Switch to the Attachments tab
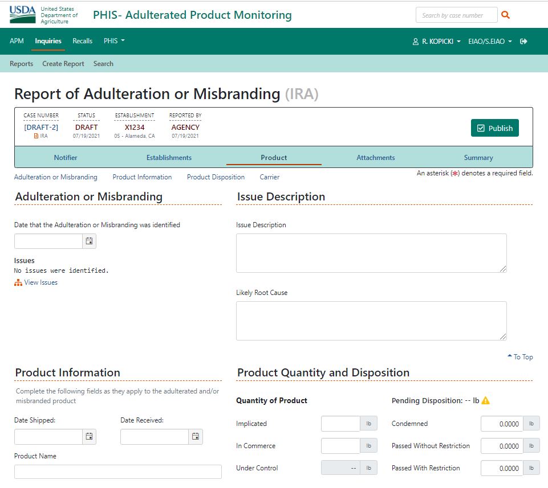The width and height of the screenshot is (548, 488). [375, 158]
